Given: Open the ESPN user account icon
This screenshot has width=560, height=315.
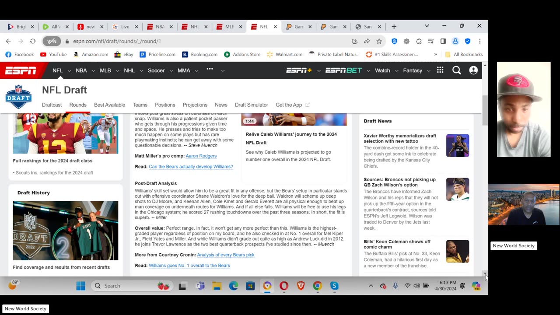Looking at the screenshot, I should click(x=473, y=70).
